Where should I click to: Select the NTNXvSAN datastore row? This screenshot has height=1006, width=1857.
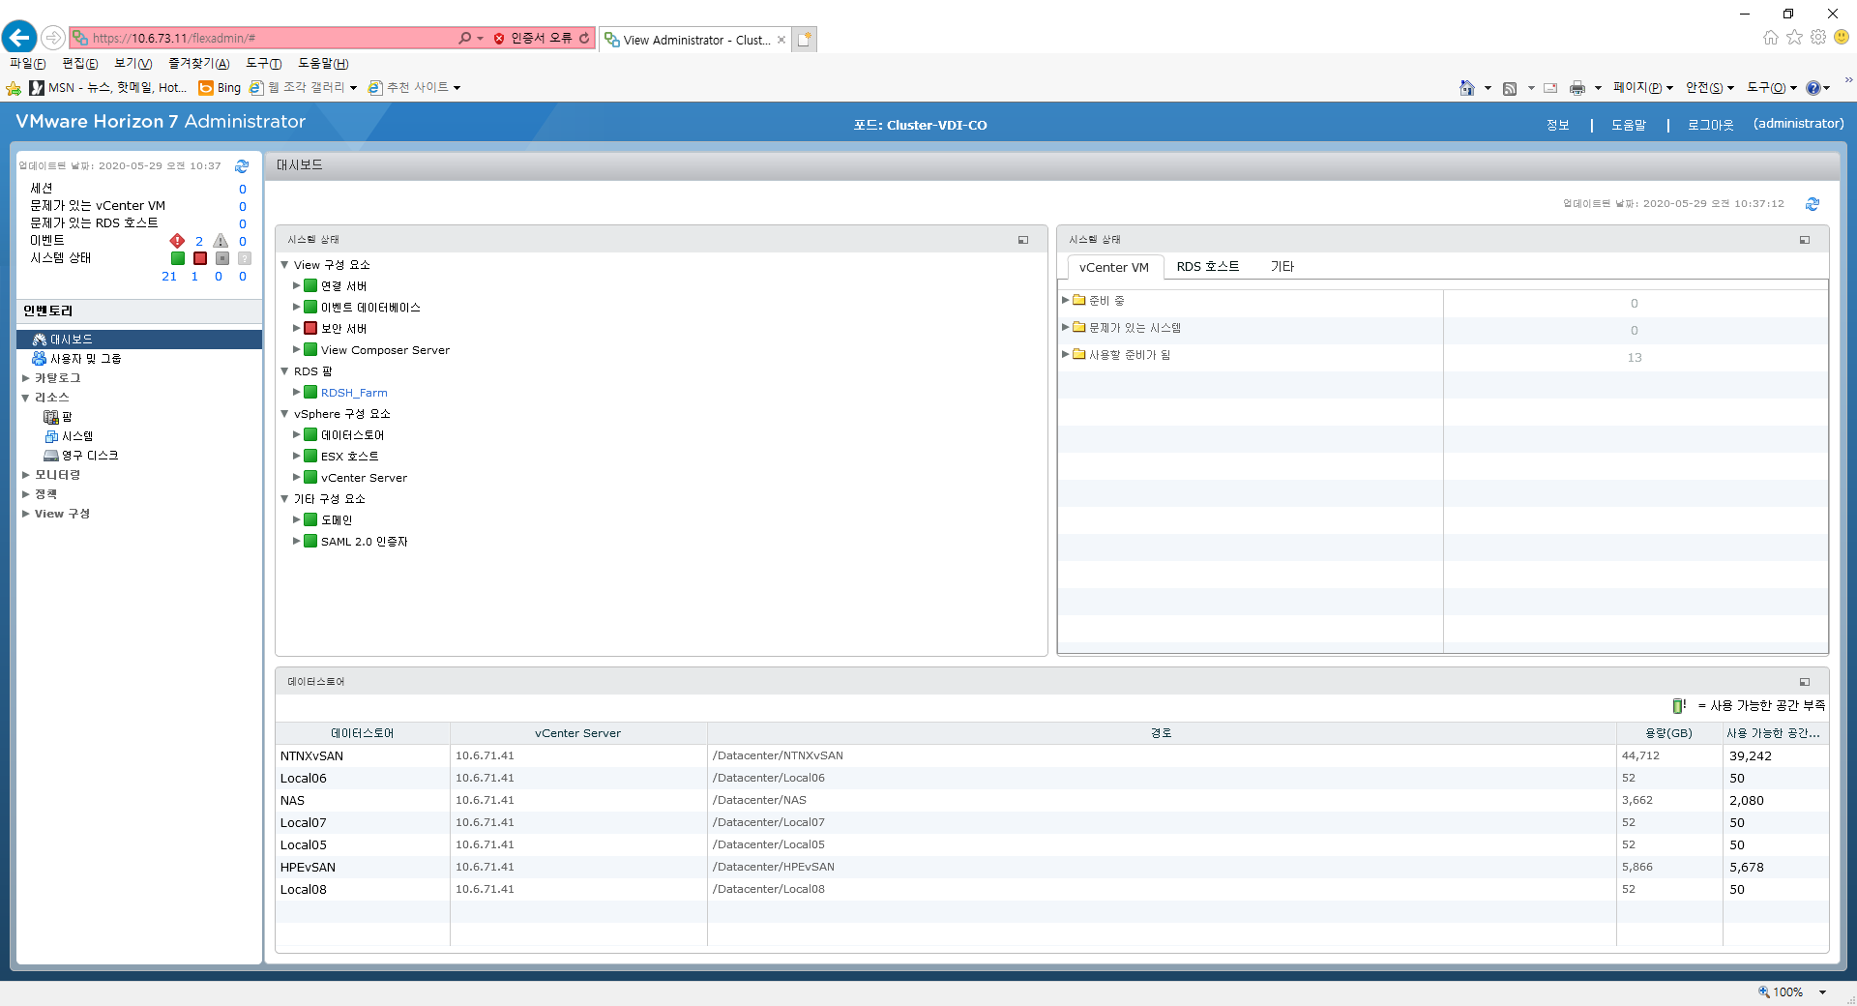click(x=1051, y=755)
